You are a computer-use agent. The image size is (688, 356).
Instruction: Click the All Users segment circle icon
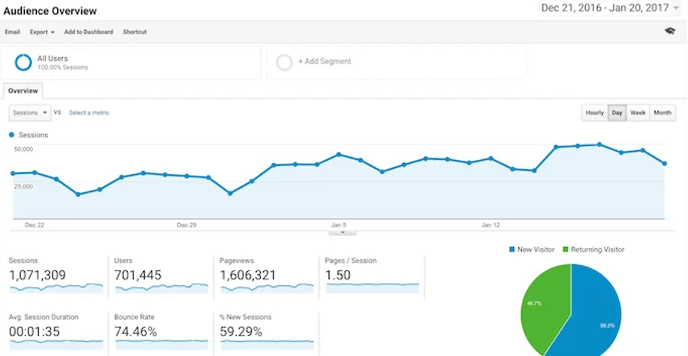coord(23,62)
